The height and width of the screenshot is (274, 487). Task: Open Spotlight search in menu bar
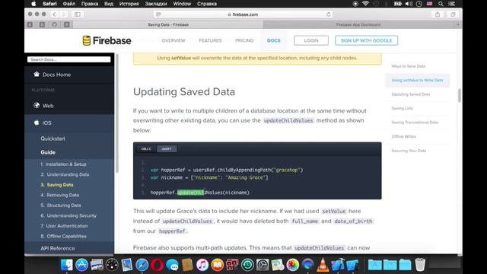coord(441,4)
